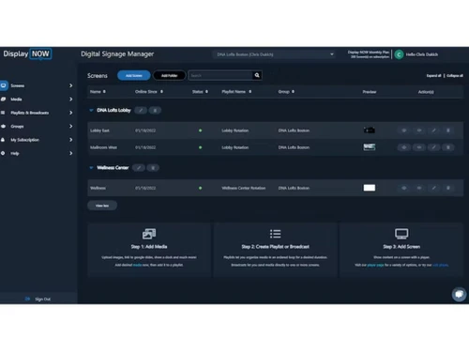Sort by the Name column header
Screen dimensions: 469x352
point(98,92)
